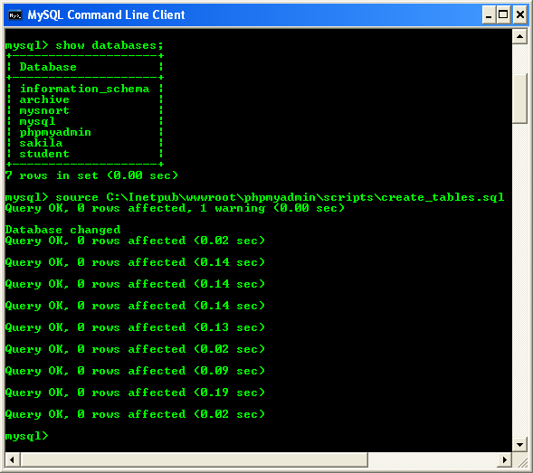Close the MySQL Command Line Client window

520,15
